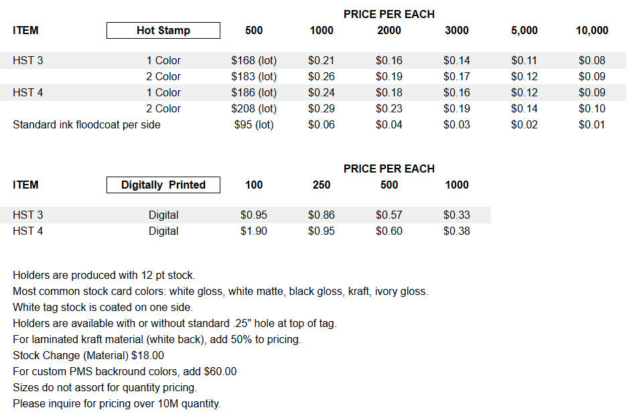Select the custom PMS background colors note
Image resolution: width=631 pixels, height=420 pixels.
125,371
